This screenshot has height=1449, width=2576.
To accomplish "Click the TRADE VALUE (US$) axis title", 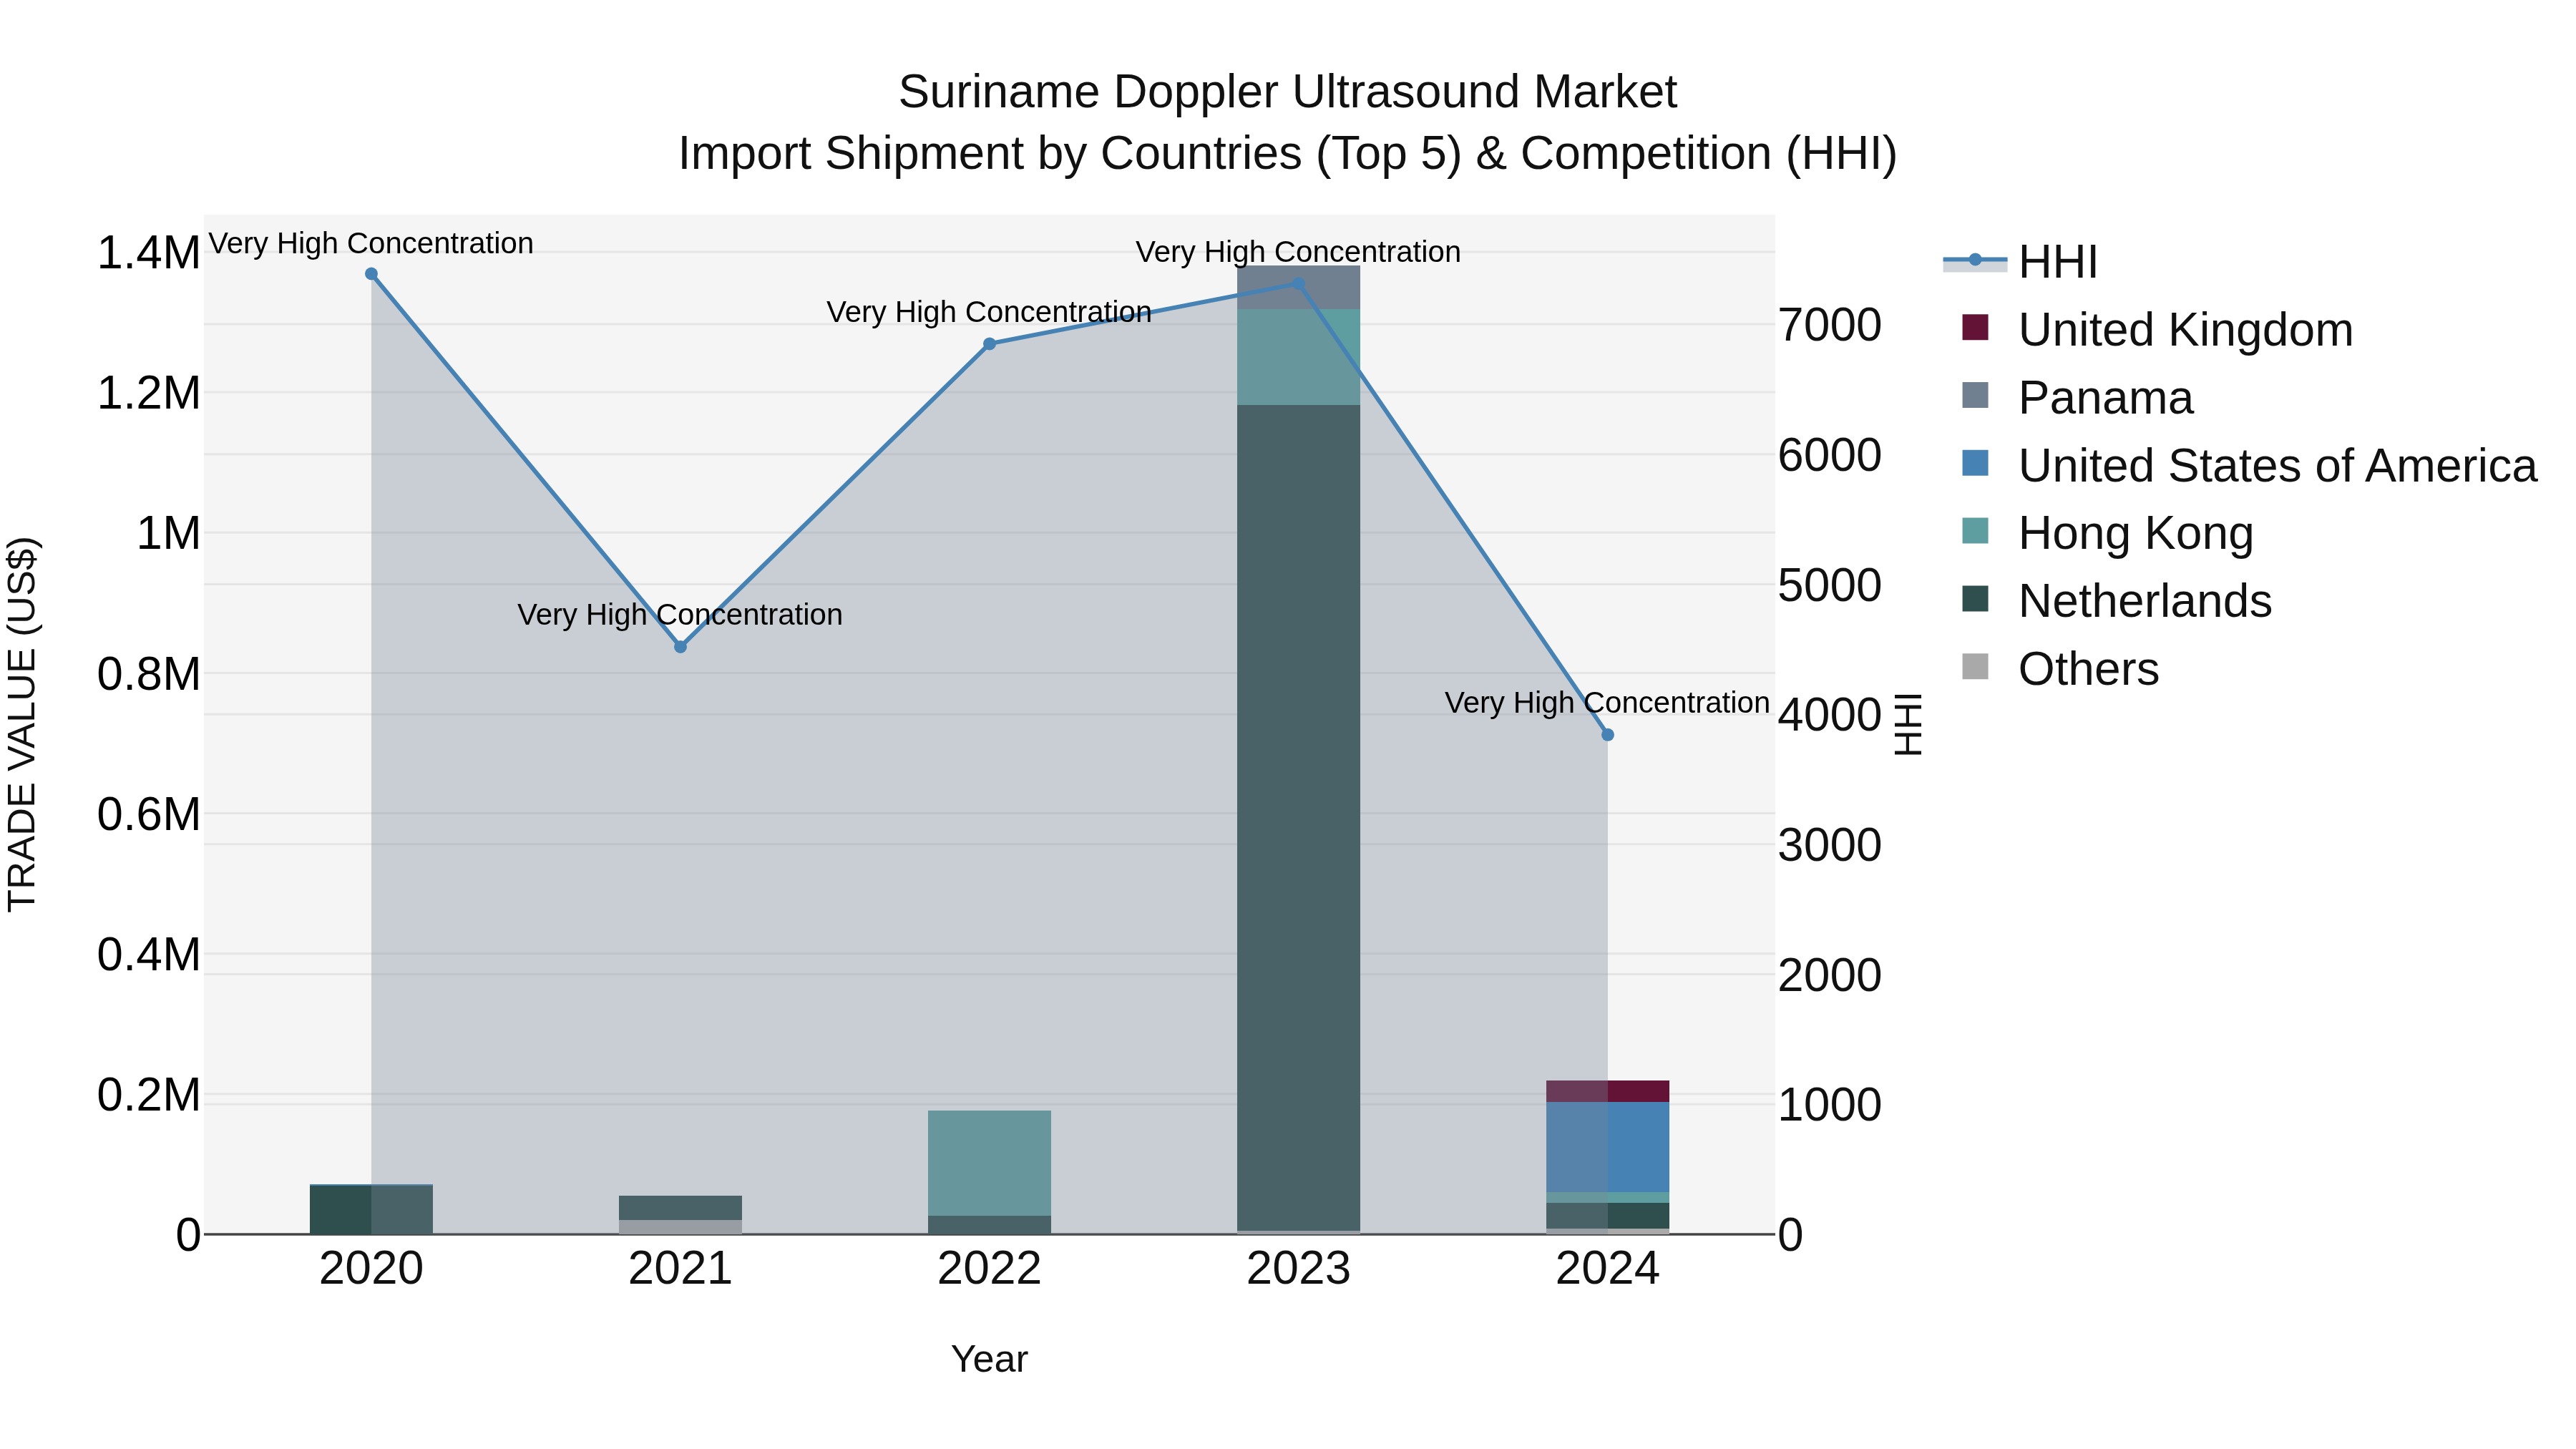I will coord(22,724).
